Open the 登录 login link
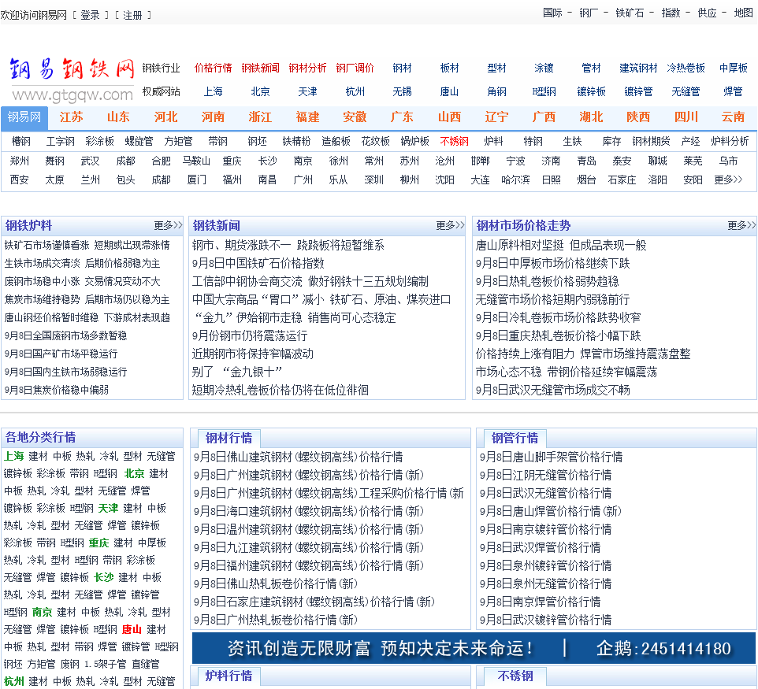 point(91,15)
